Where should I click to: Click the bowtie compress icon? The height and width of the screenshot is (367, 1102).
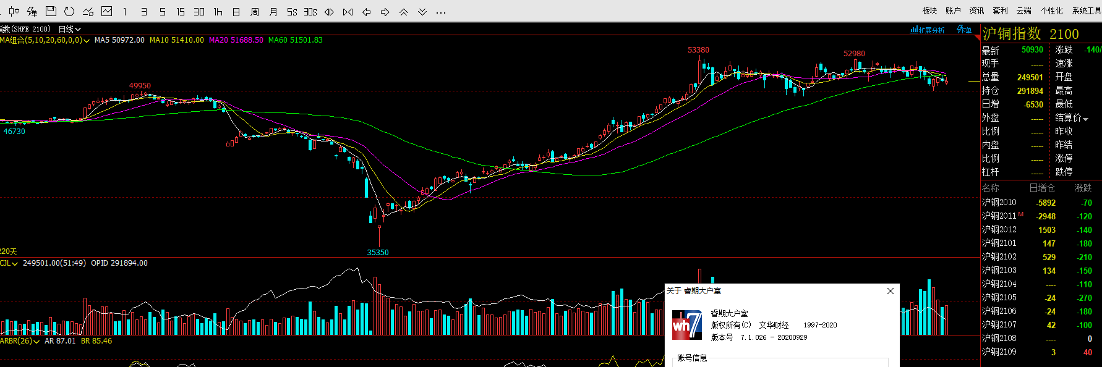pos(348,12)
